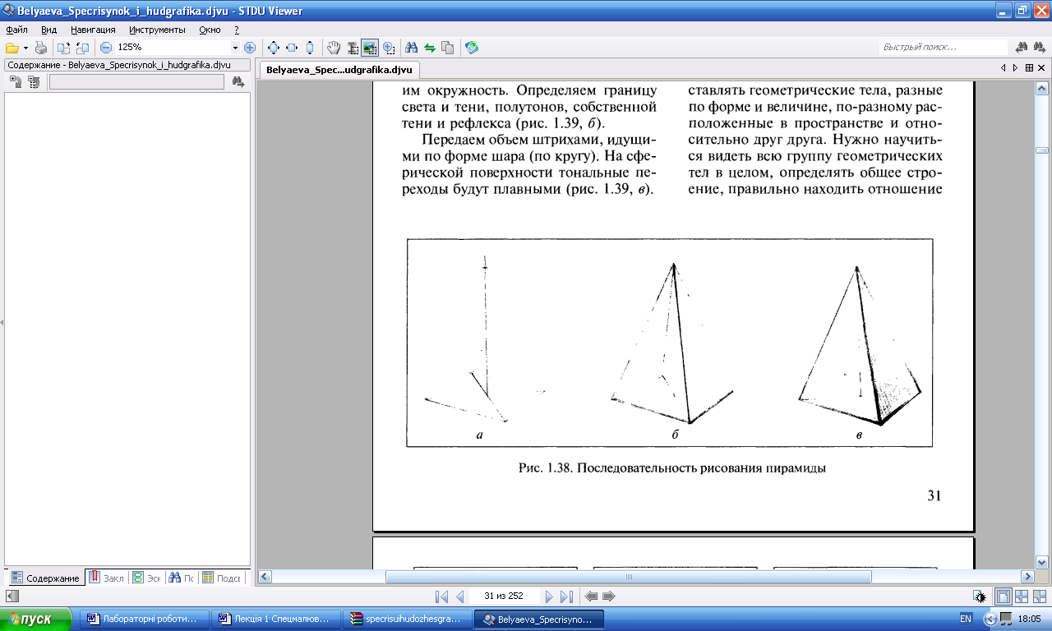Click the green arrows toolbar icon
The image size is (1052, 631).
(429, 48)
